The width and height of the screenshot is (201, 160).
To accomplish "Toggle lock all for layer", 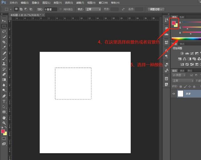I will [x=194, y=87].
